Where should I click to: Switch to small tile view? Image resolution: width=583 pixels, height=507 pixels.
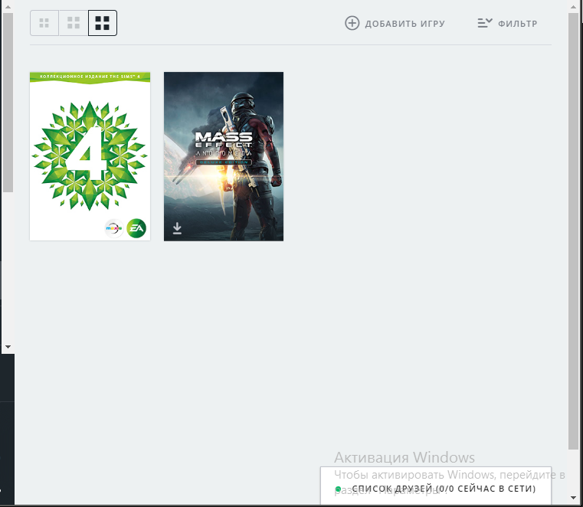[x=44, y=23]
